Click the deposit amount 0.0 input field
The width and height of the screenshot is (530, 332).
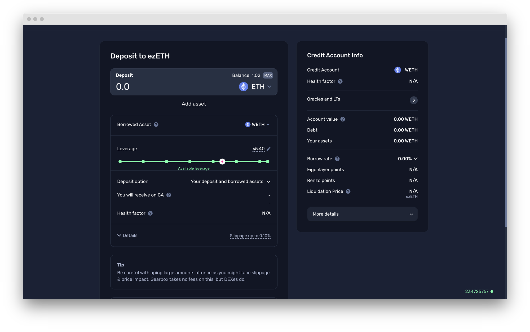point(159,87)
